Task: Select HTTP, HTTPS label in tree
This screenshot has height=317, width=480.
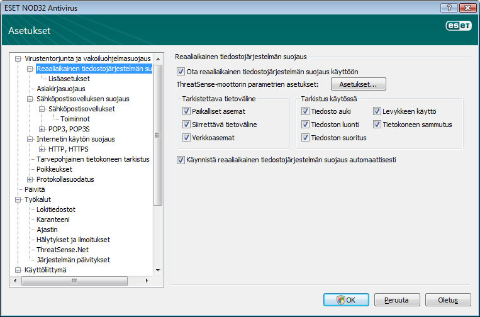Action: pos(69,149)
